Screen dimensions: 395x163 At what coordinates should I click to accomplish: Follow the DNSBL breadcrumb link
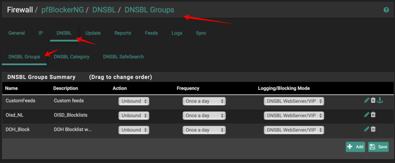pyautogui.click(x=104, y=10)
